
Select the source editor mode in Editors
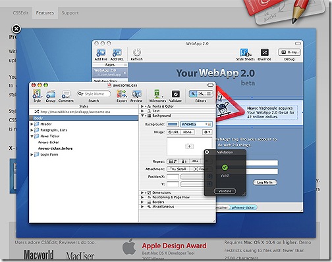209,94
